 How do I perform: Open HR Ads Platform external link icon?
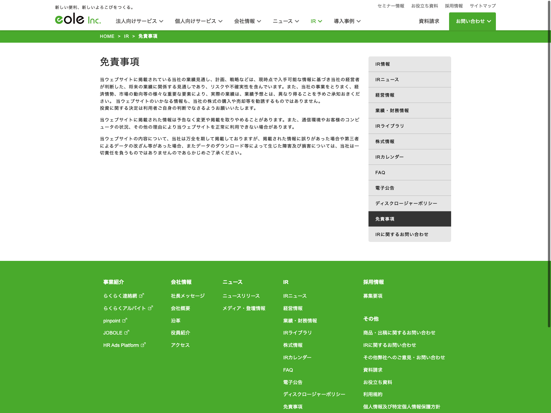(x=143, y=345)
